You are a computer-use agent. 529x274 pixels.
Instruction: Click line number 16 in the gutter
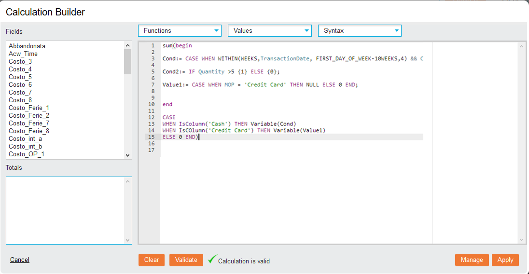pos(151,144)
